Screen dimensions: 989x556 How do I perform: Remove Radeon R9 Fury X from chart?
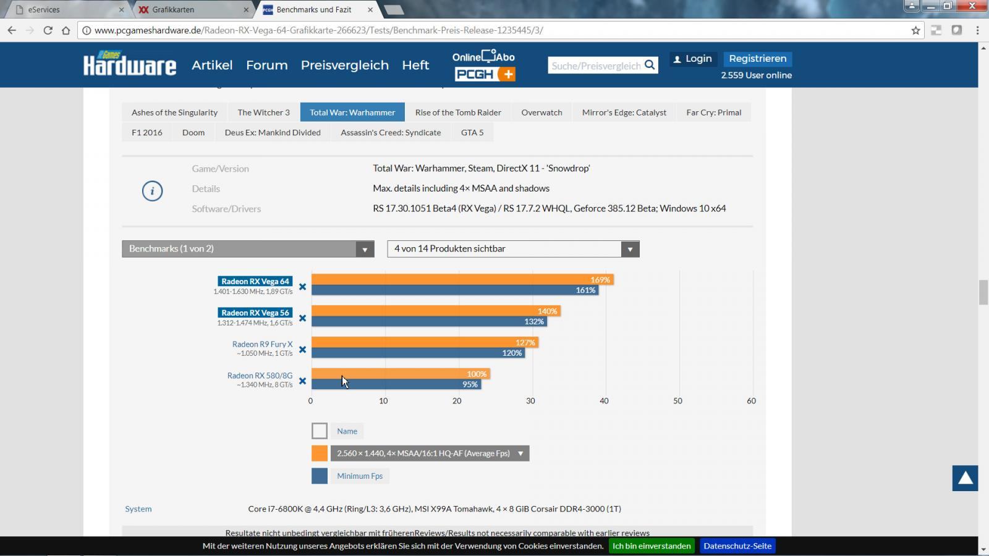pos(302,349)
